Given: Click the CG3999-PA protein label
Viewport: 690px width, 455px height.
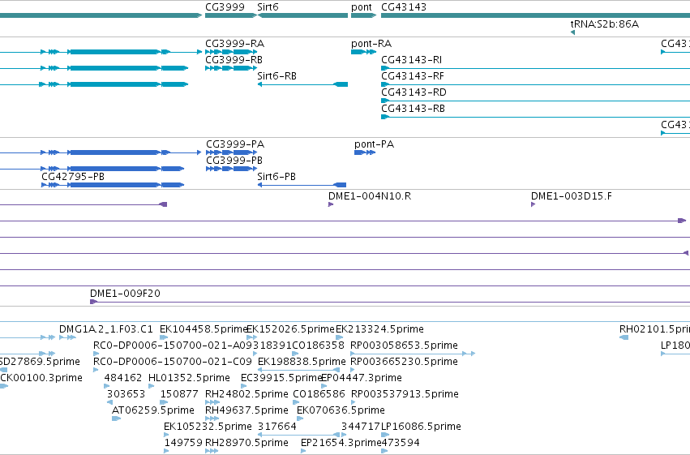Looking at the screenshot, I should pos(235,144).
